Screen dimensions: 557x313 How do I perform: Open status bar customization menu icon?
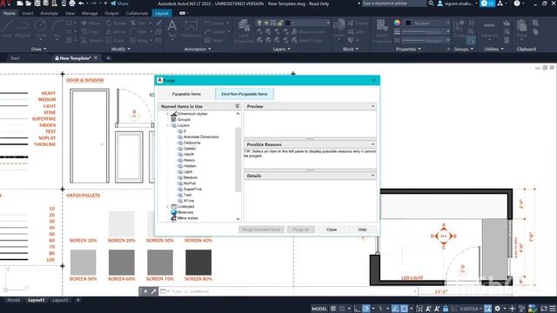553,309
